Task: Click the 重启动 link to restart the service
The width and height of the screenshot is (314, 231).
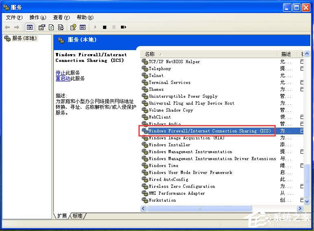Action: coord(63,79)
